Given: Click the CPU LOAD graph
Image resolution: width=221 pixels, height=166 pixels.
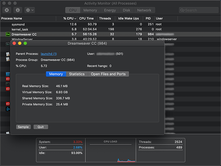Looking at the screenshot, I should pos(110,150).
